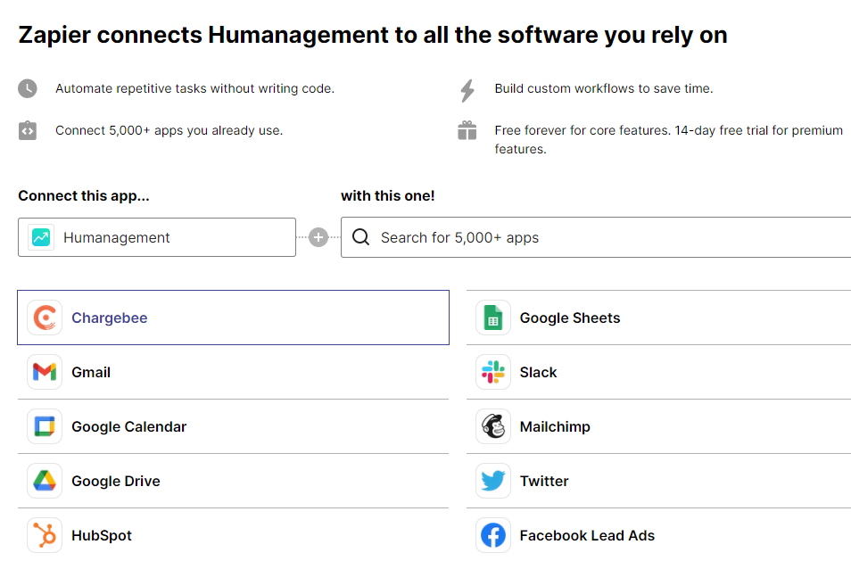This screenshot has width=851, height=561.
Task: Click the Google Sheets icon
Action: click(x=493, y=318)
